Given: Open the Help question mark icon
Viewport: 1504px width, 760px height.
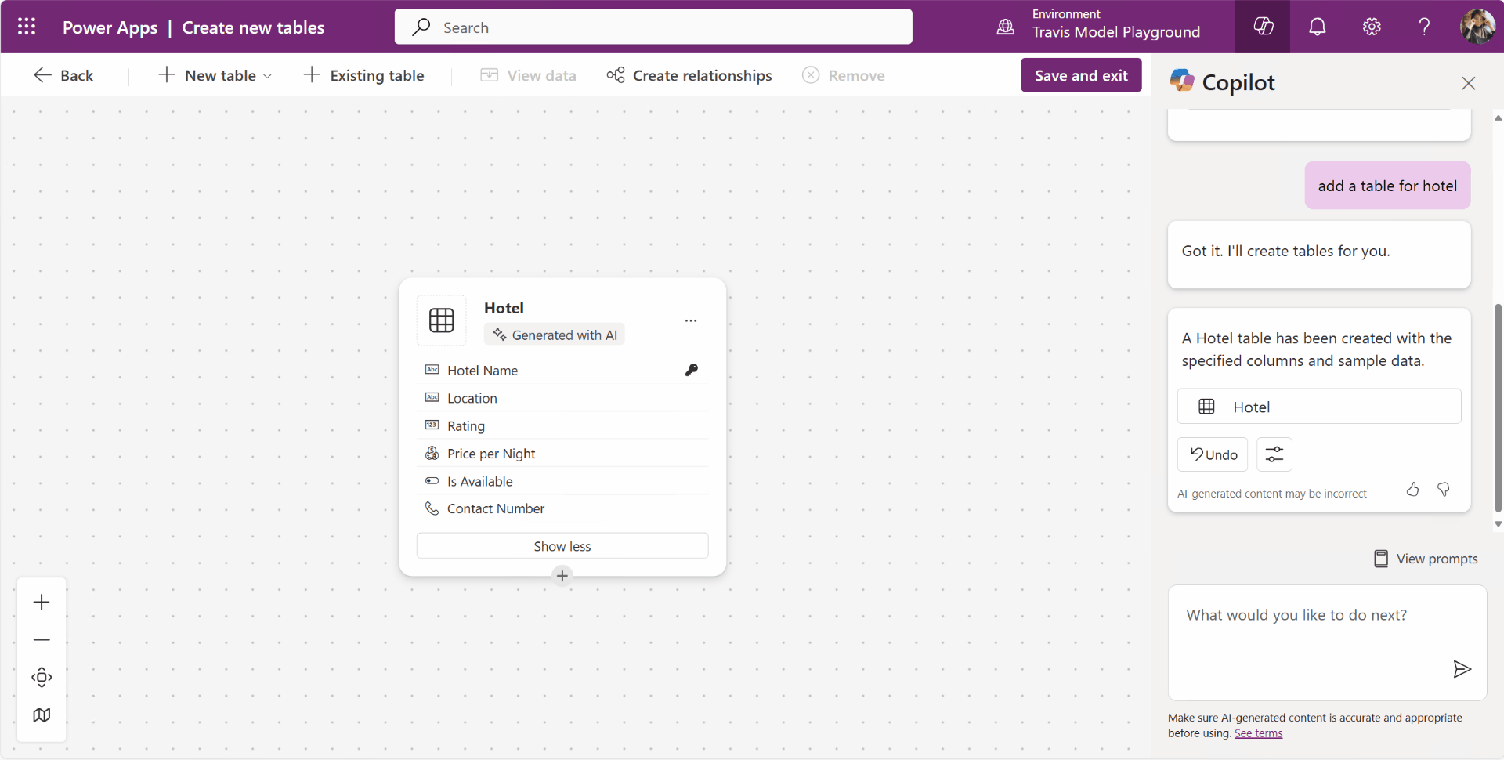Looking at the screenshot, I should click(1424, 26).
